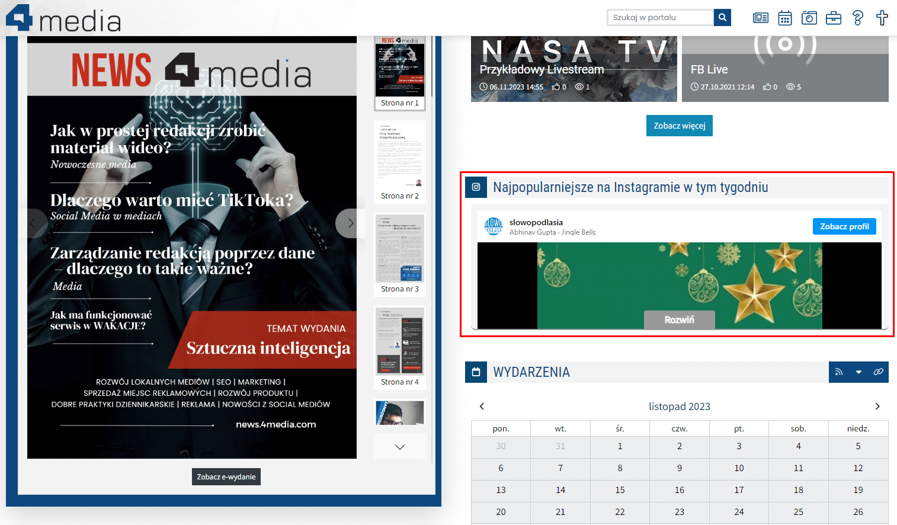Click the Instagram icon beside Najpopularniejsze heading
The width and height of the screenshot is (897, 525).
tap(476, 187)
